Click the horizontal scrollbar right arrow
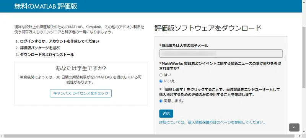 tap(300, 136)
